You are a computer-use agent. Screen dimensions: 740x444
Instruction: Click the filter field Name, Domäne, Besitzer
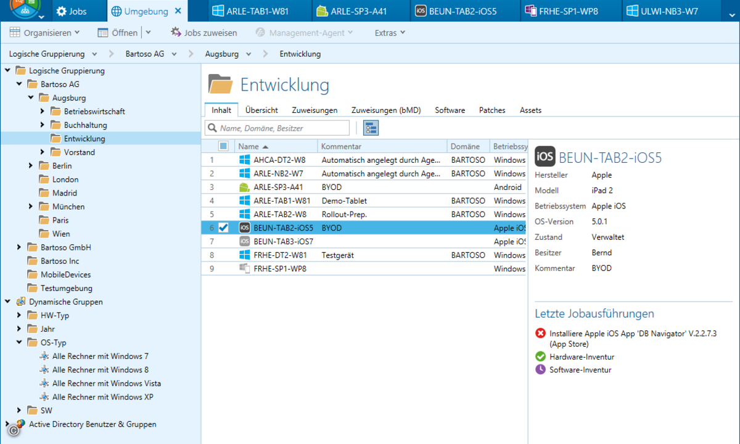pos(277,128)
